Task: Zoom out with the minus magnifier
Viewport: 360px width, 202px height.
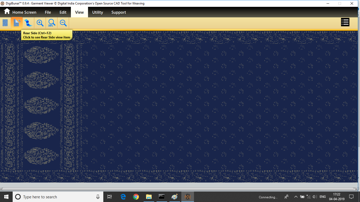Action: pyautogui.click(x=63, y=23)
